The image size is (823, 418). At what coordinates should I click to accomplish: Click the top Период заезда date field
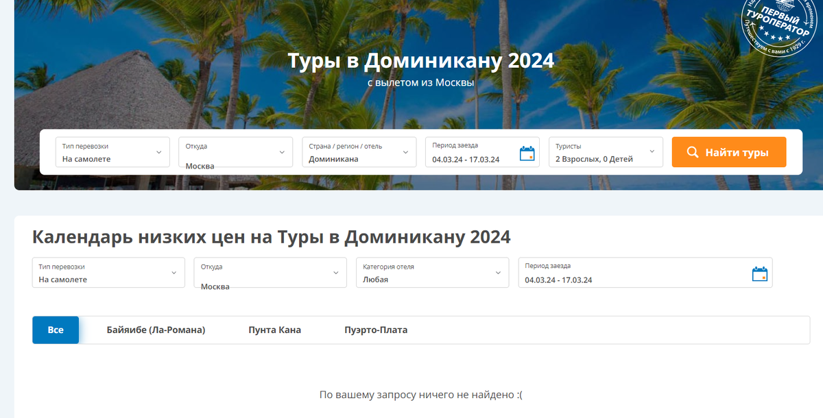click(x=483, y=152)
